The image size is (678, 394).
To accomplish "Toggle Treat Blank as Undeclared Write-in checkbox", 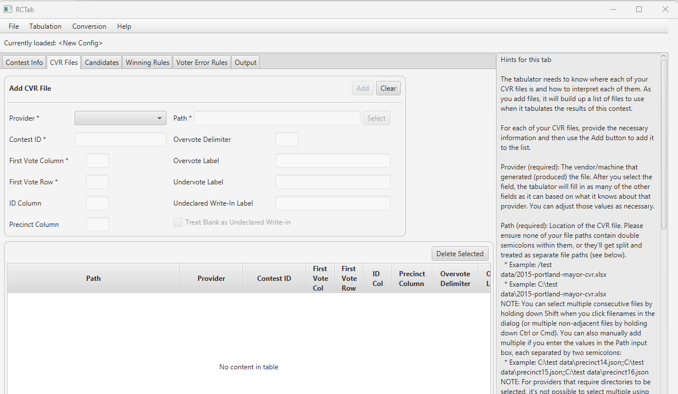I will coord(178,222).
